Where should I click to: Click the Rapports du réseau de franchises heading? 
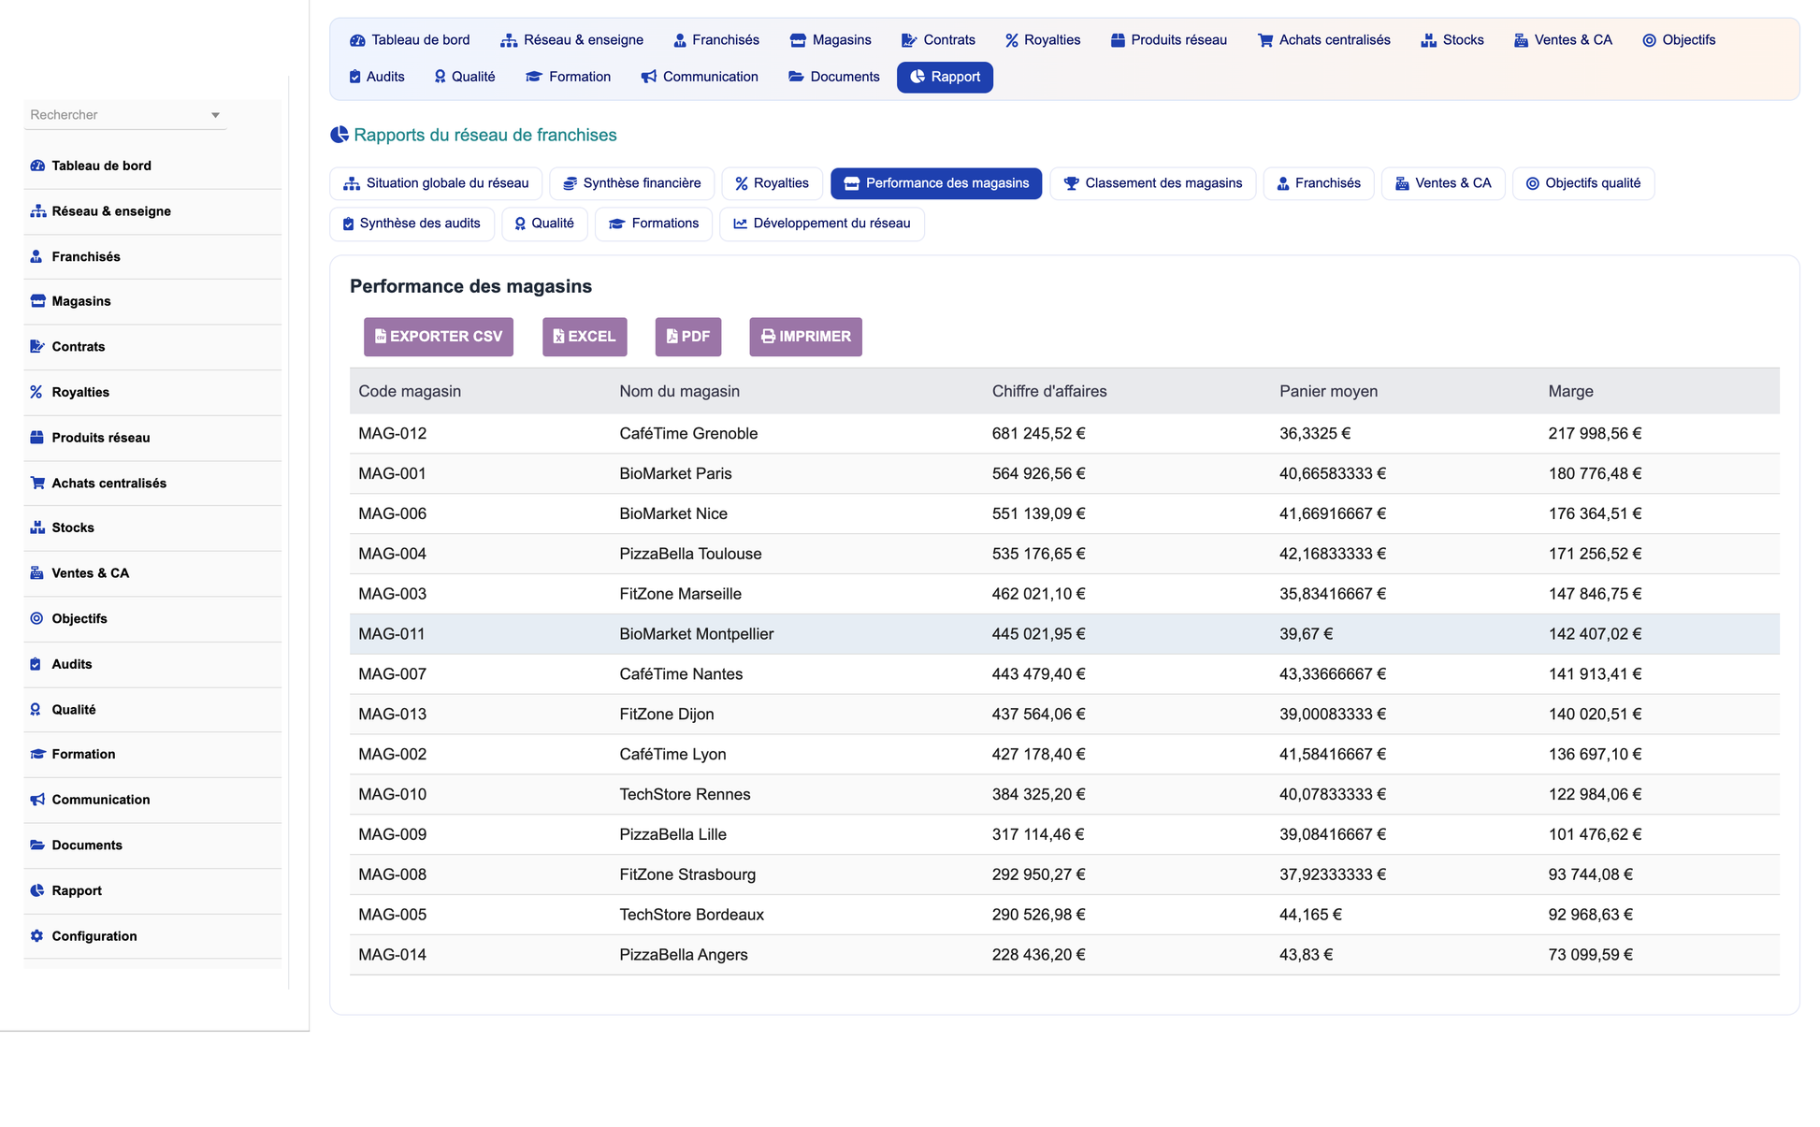click(x=484, y=135)
